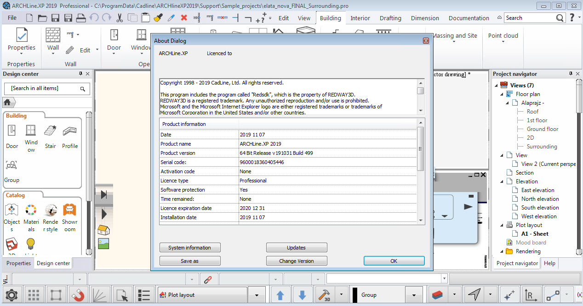Click the copyright text scrollbar down arrow
This screenshot has height=306, width=583.
[x=420, y=110]
